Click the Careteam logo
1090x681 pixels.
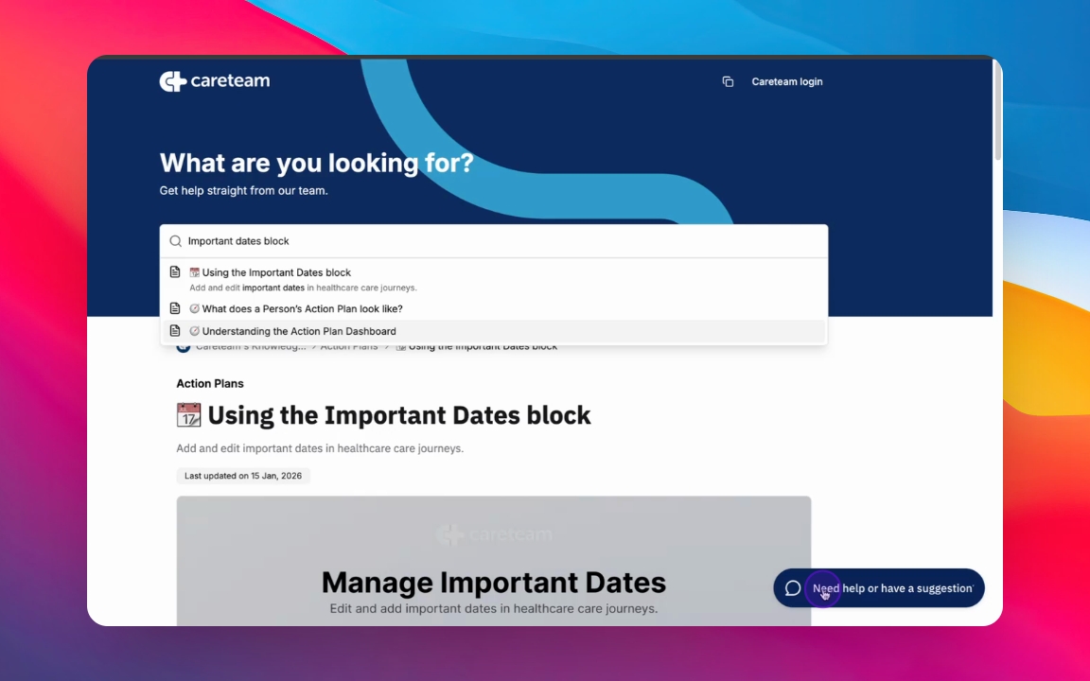(x=214, y=81)
